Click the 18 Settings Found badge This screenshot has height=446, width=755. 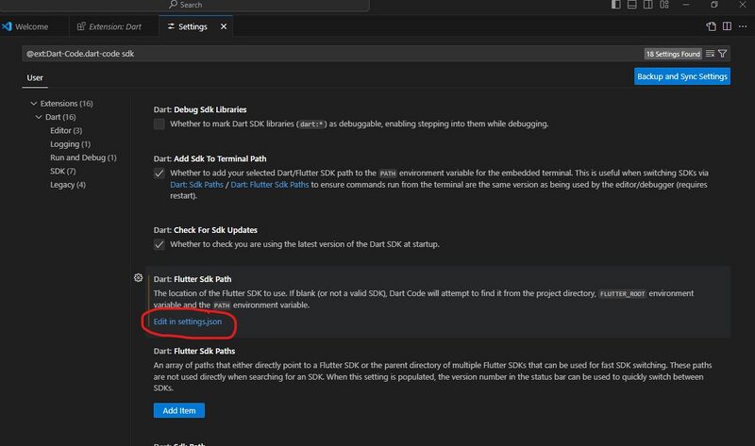pos(673,54)
